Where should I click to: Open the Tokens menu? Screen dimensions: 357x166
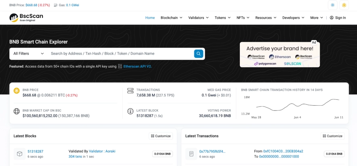pyautogui.click(x=222, y=18)
